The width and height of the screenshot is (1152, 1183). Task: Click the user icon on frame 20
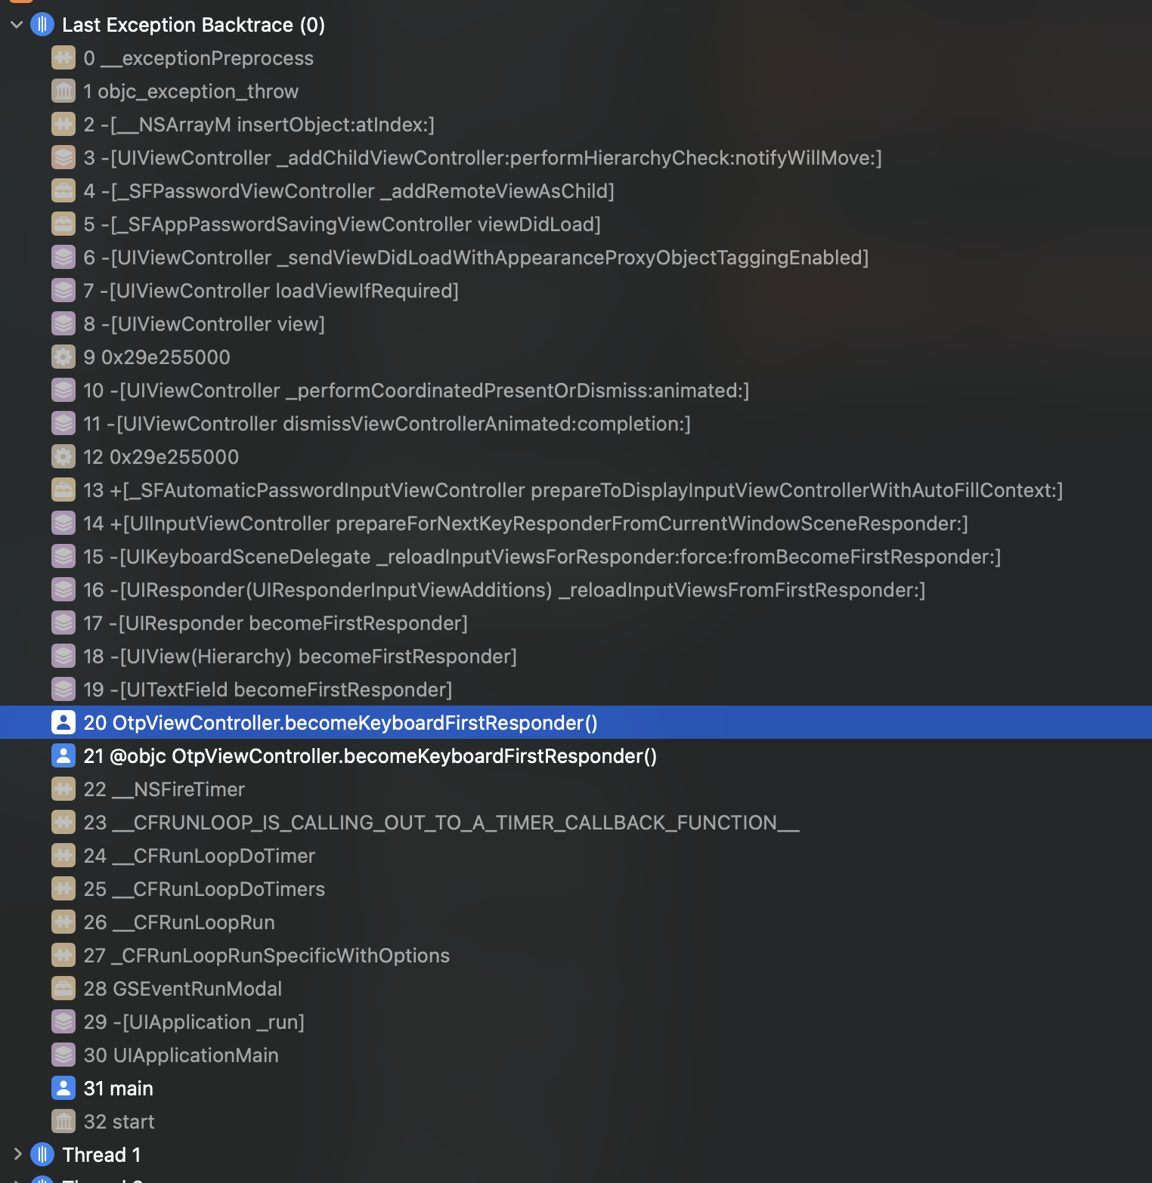63,723
